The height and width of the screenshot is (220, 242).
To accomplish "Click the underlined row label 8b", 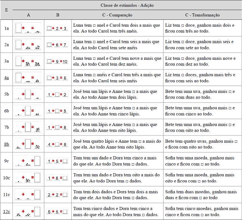I will click(6, 144).
